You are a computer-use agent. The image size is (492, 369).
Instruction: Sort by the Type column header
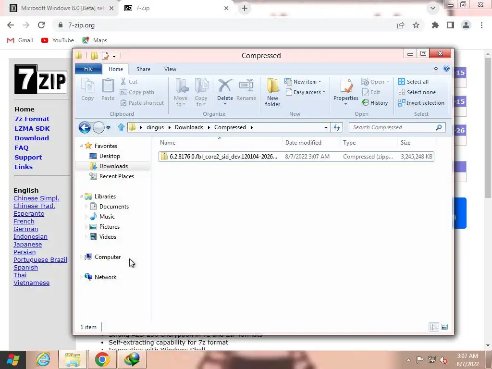pos(349,143)
